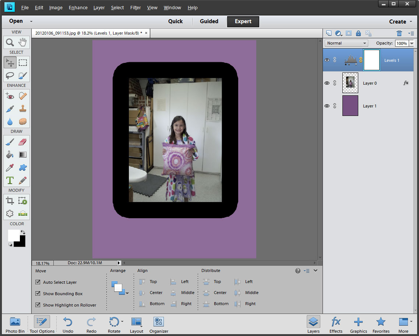
Task: Uncheck Auto Select Layer checkbox
Action: coord(38,282)
